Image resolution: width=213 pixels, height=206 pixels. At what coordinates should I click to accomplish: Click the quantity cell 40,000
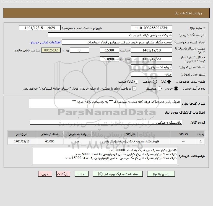coord(50,141)
